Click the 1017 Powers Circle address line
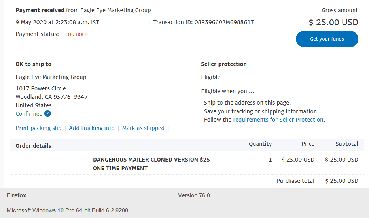This screenshot has height=218, width=369. click(x=41, y=88)
